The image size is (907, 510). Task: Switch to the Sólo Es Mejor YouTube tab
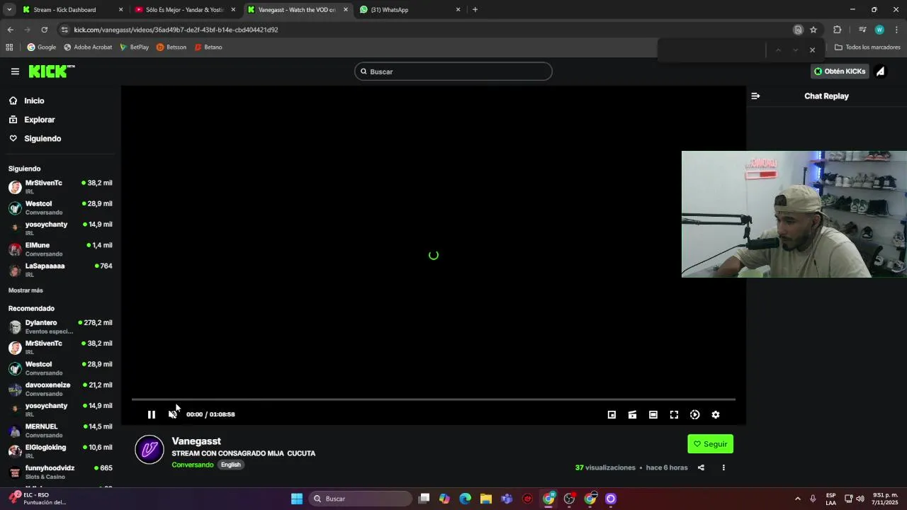(x=184, y=10)
